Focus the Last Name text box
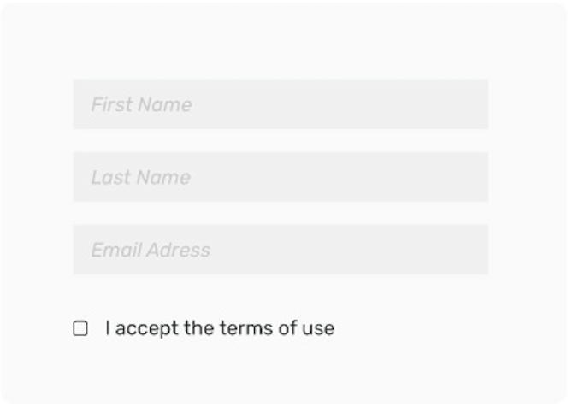 [x=281, y=177]
